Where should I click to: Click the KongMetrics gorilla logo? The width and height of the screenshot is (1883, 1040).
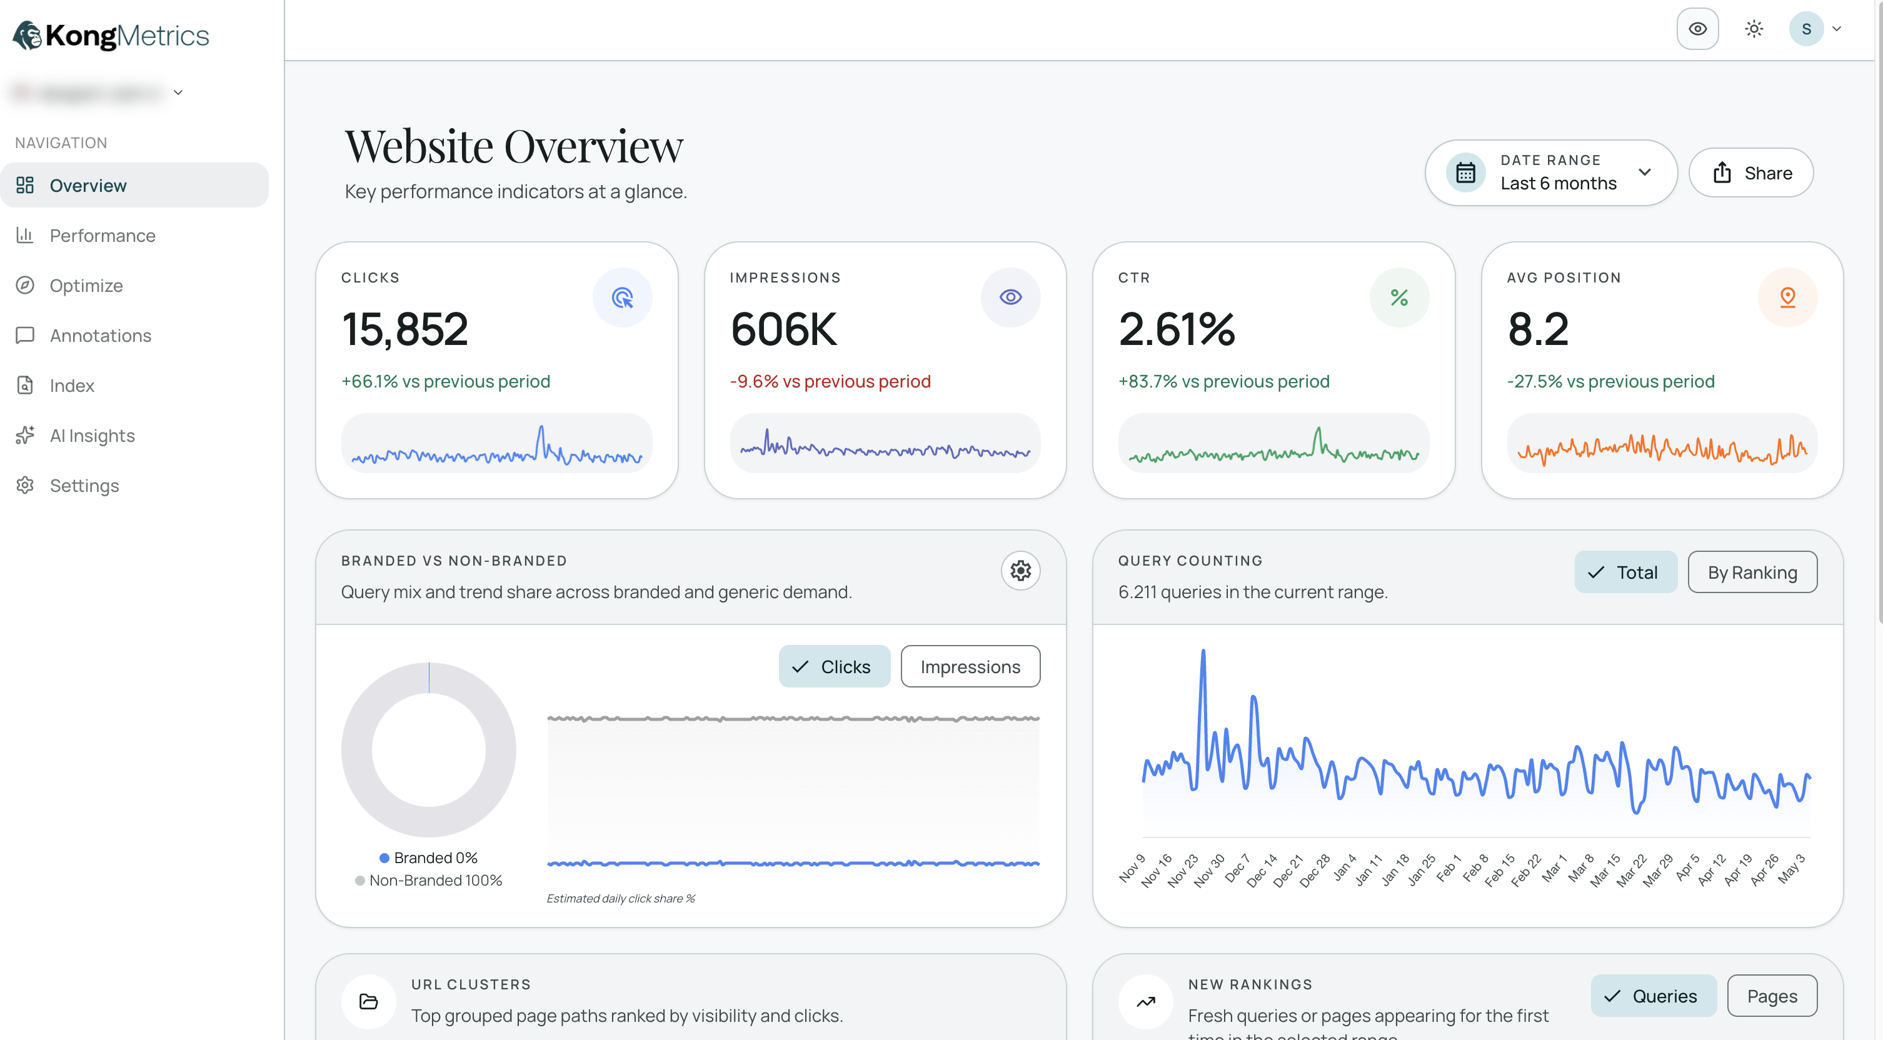pyautogui.click(x=28, y=35)
